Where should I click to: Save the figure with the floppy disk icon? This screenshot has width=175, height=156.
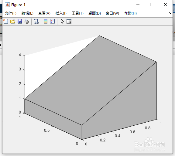pos(20,21)
